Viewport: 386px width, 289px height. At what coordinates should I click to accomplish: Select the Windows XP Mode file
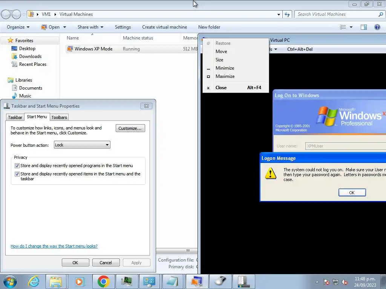93,49
